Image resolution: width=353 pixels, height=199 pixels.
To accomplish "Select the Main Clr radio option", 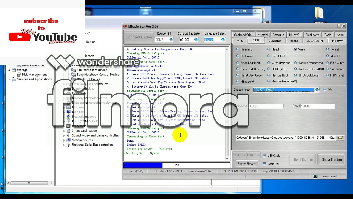I will pyautogui.click(x=327, y=56).
